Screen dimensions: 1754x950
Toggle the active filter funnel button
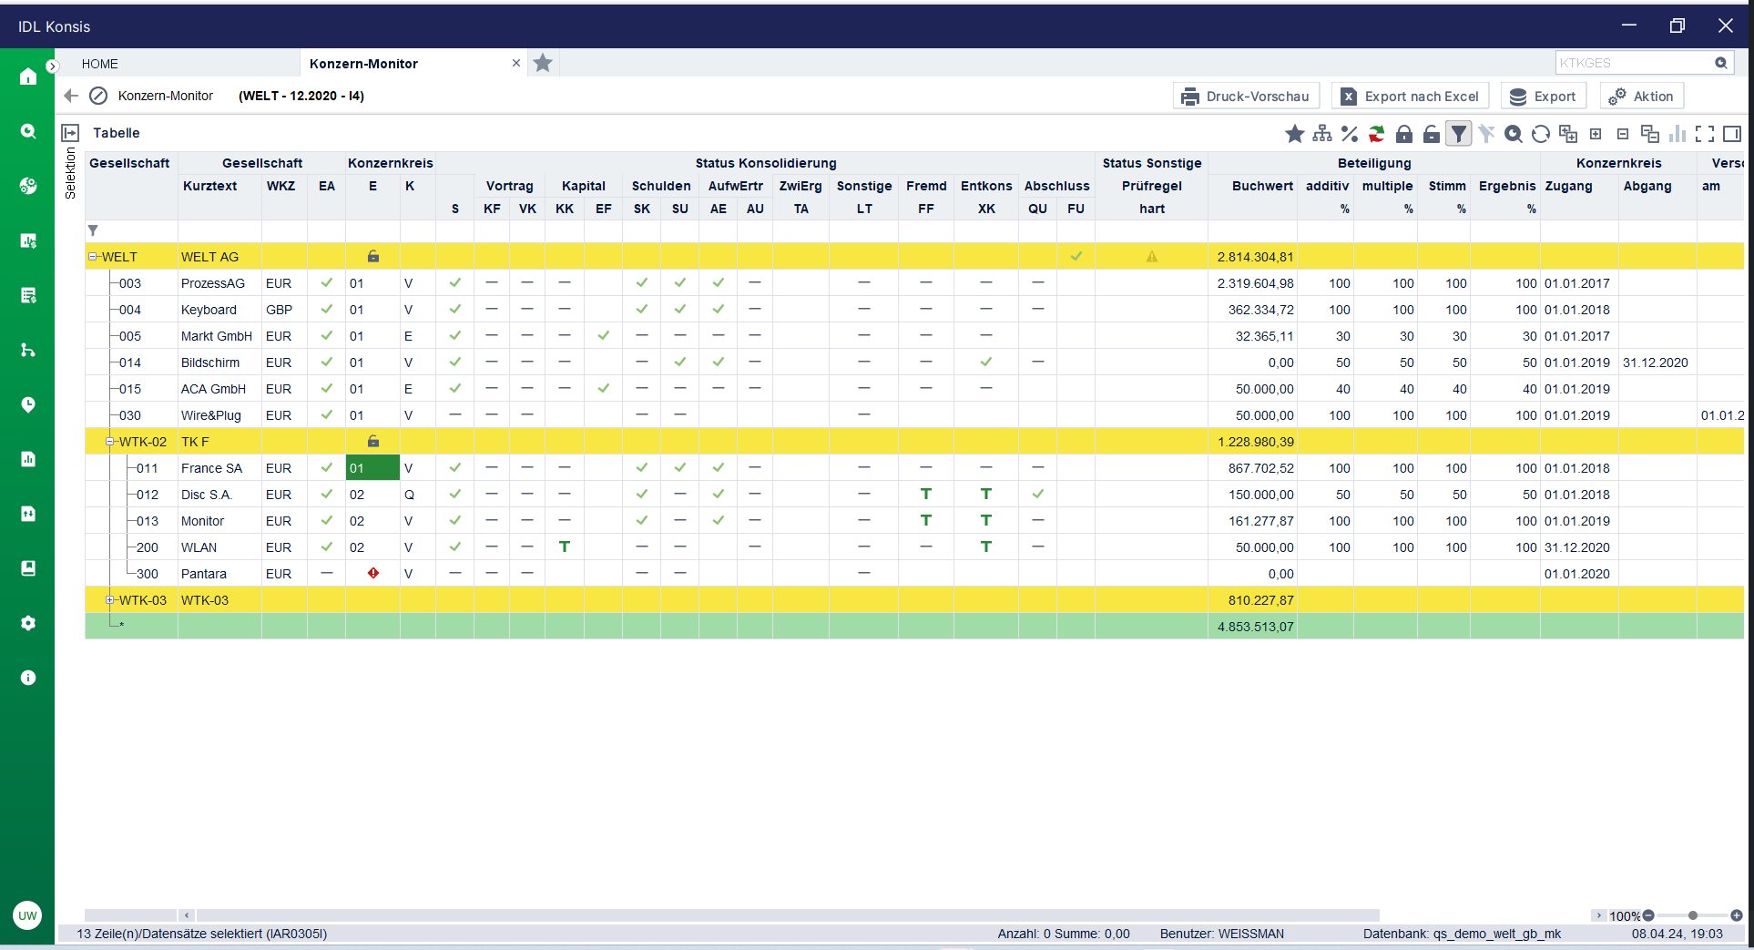pos(1458,134)
